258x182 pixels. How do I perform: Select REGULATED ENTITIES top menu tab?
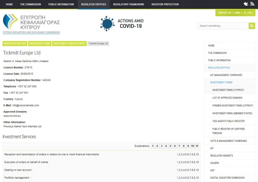pos(93,5)
